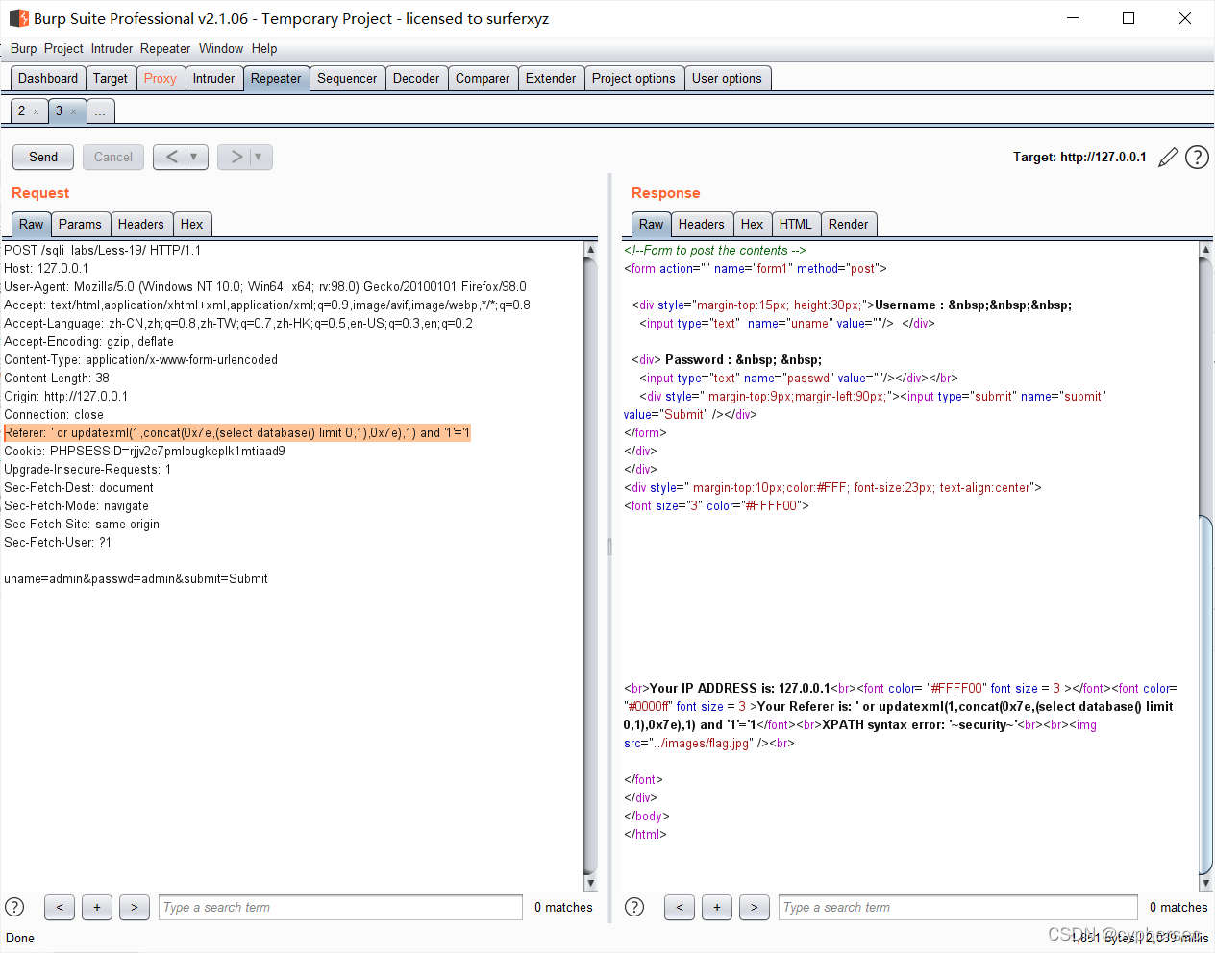Click response search term input field
The image size is (1215, 953).
point(960,907)
